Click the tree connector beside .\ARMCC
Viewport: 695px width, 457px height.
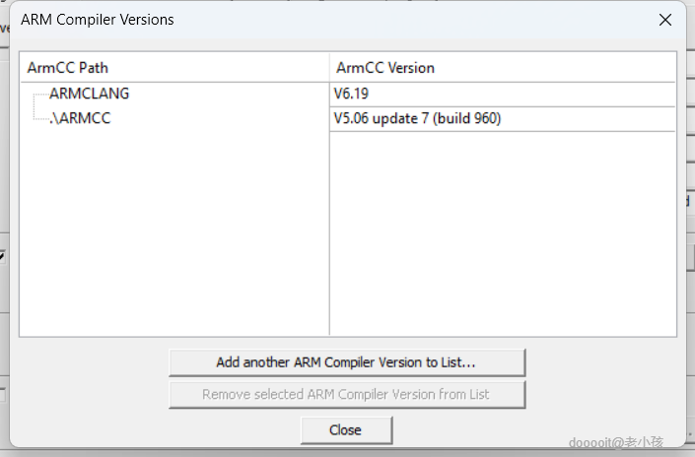(39, 118)
